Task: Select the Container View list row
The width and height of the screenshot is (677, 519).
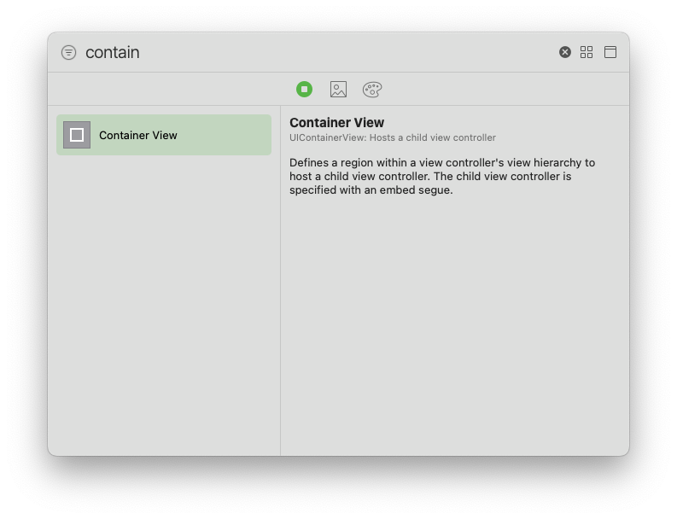Action: click(164, 135)
